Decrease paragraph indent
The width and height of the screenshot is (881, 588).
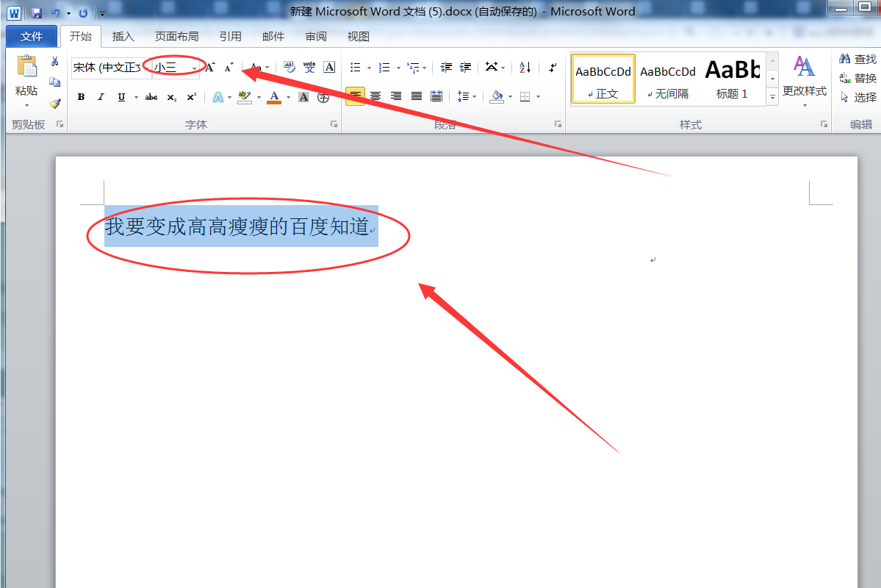[x=446, y=68]
